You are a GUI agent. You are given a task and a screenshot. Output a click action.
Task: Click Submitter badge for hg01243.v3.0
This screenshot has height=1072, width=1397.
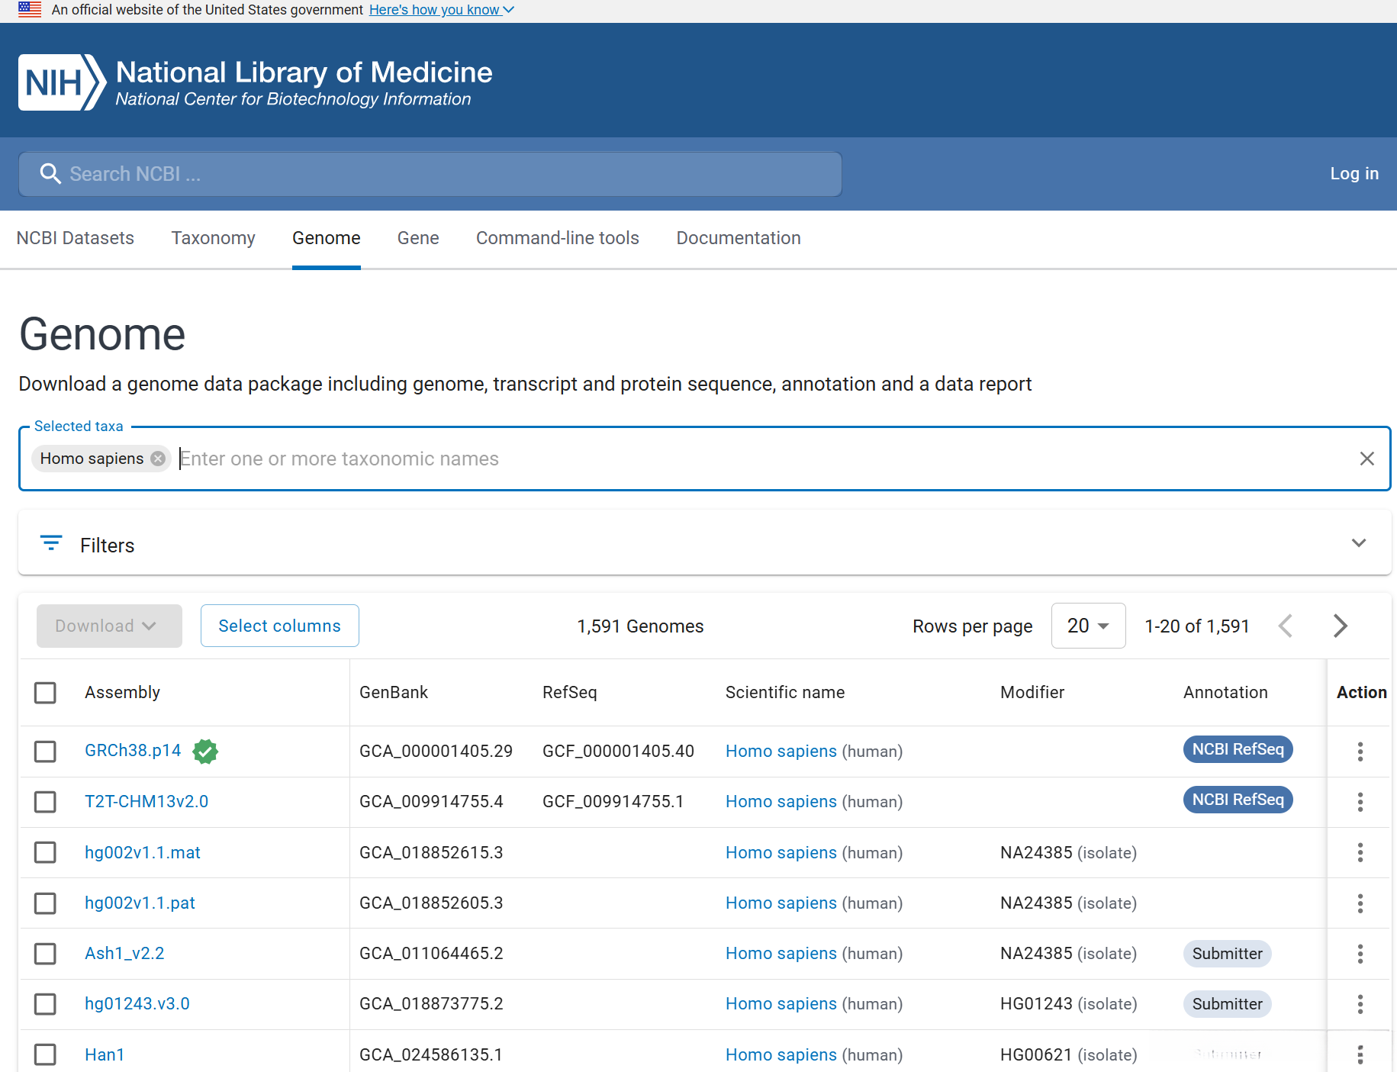pos(1227,1004)
